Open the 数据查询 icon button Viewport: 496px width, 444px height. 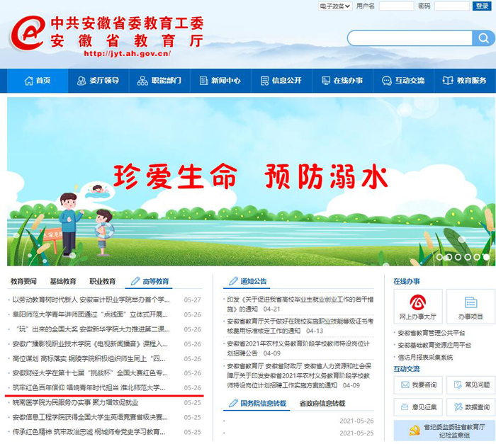click(x=458, y=407)
